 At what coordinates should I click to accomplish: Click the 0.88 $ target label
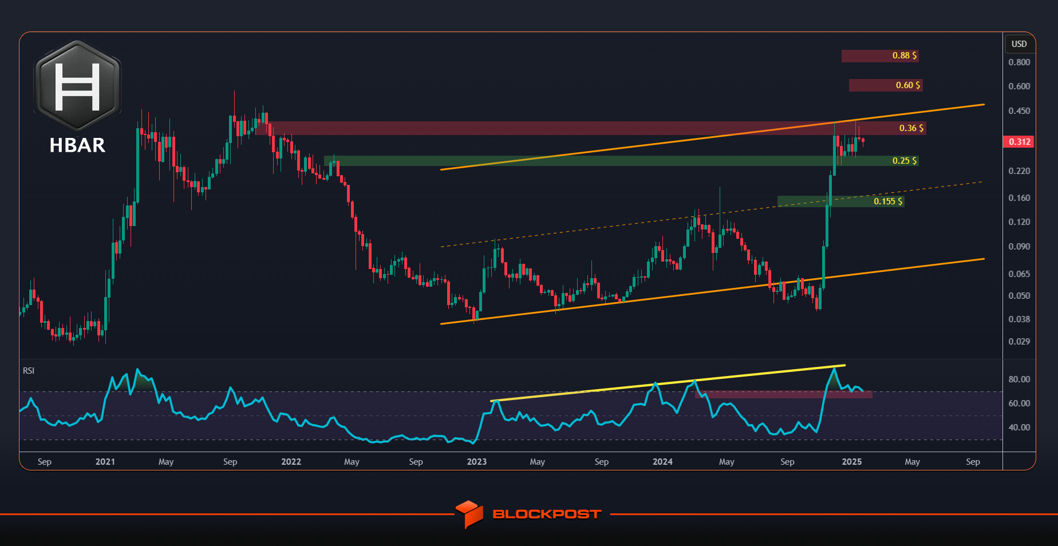(x=905, y=56)
